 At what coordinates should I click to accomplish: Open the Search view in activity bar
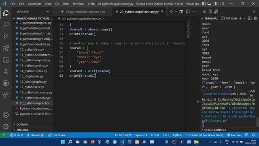point(6,25)
